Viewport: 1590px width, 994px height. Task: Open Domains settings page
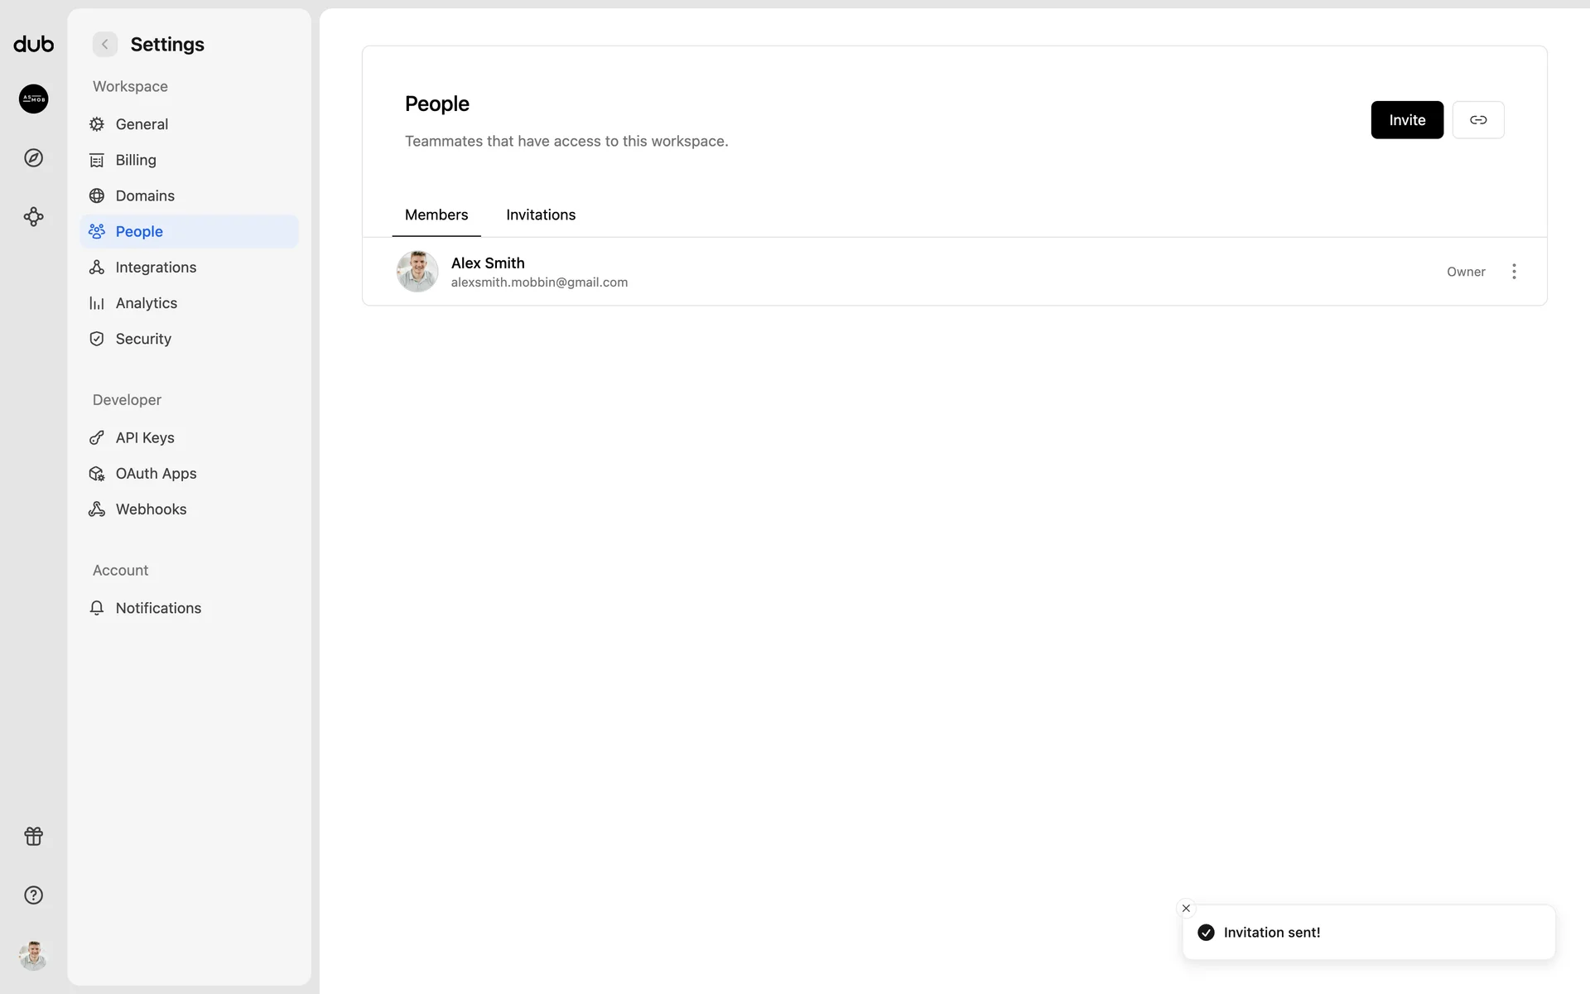(x=145, y=195)
